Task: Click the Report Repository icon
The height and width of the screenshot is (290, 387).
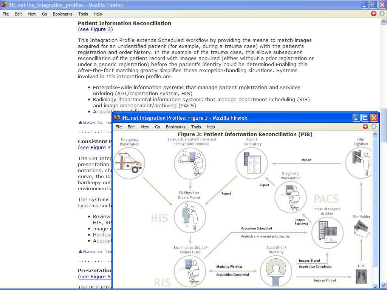Action: click(251, 163)
